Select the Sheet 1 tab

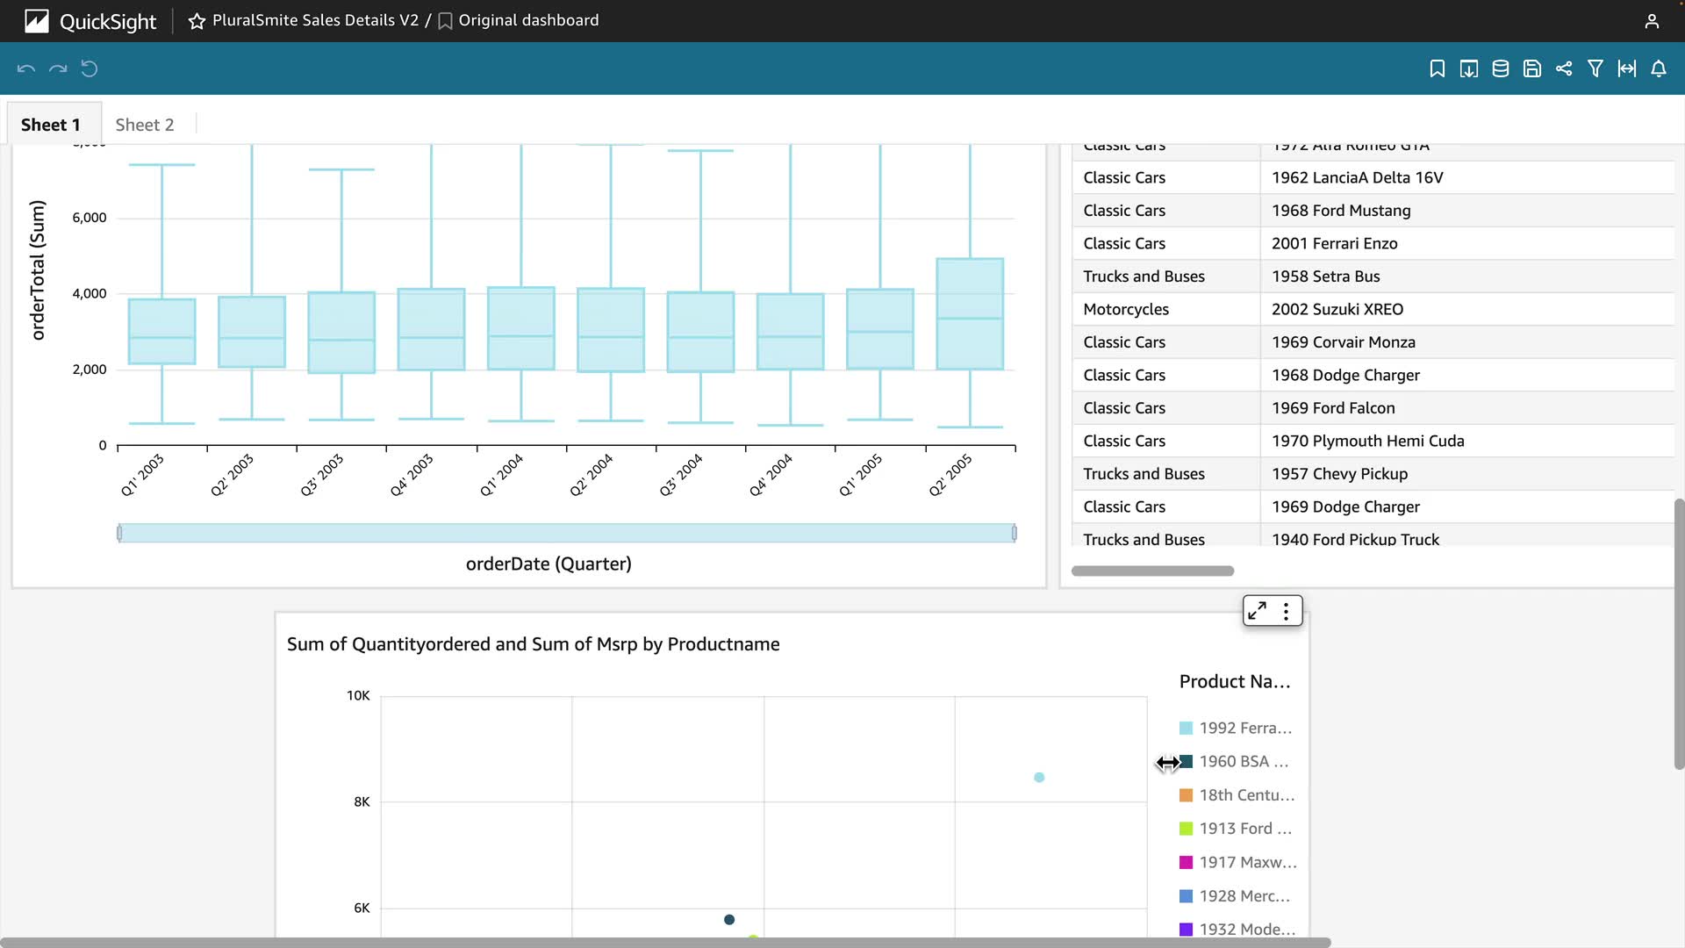51,125
